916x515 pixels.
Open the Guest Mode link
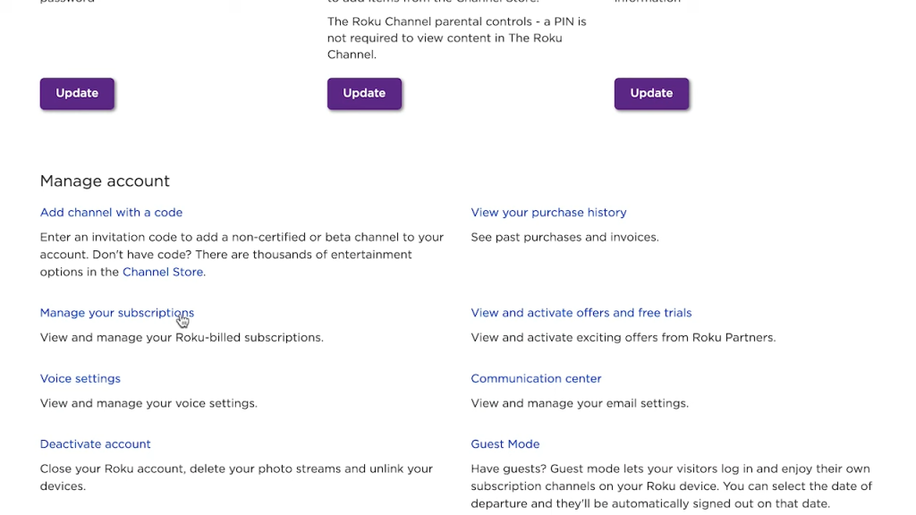[505, 444]
